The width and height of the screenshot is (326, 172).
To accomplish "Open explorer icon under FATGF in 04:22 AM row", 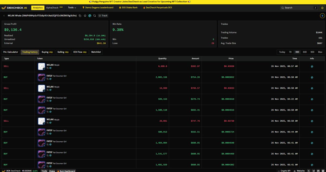I will pos(50,101).
